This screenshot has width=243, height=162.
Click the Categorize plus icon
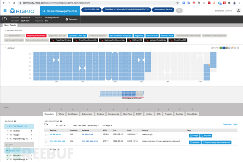pos(67,19)
